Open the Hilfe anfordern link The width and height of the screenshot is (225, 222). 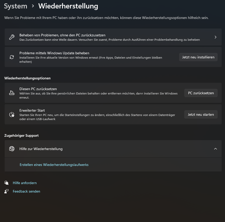tap(25, 183)
